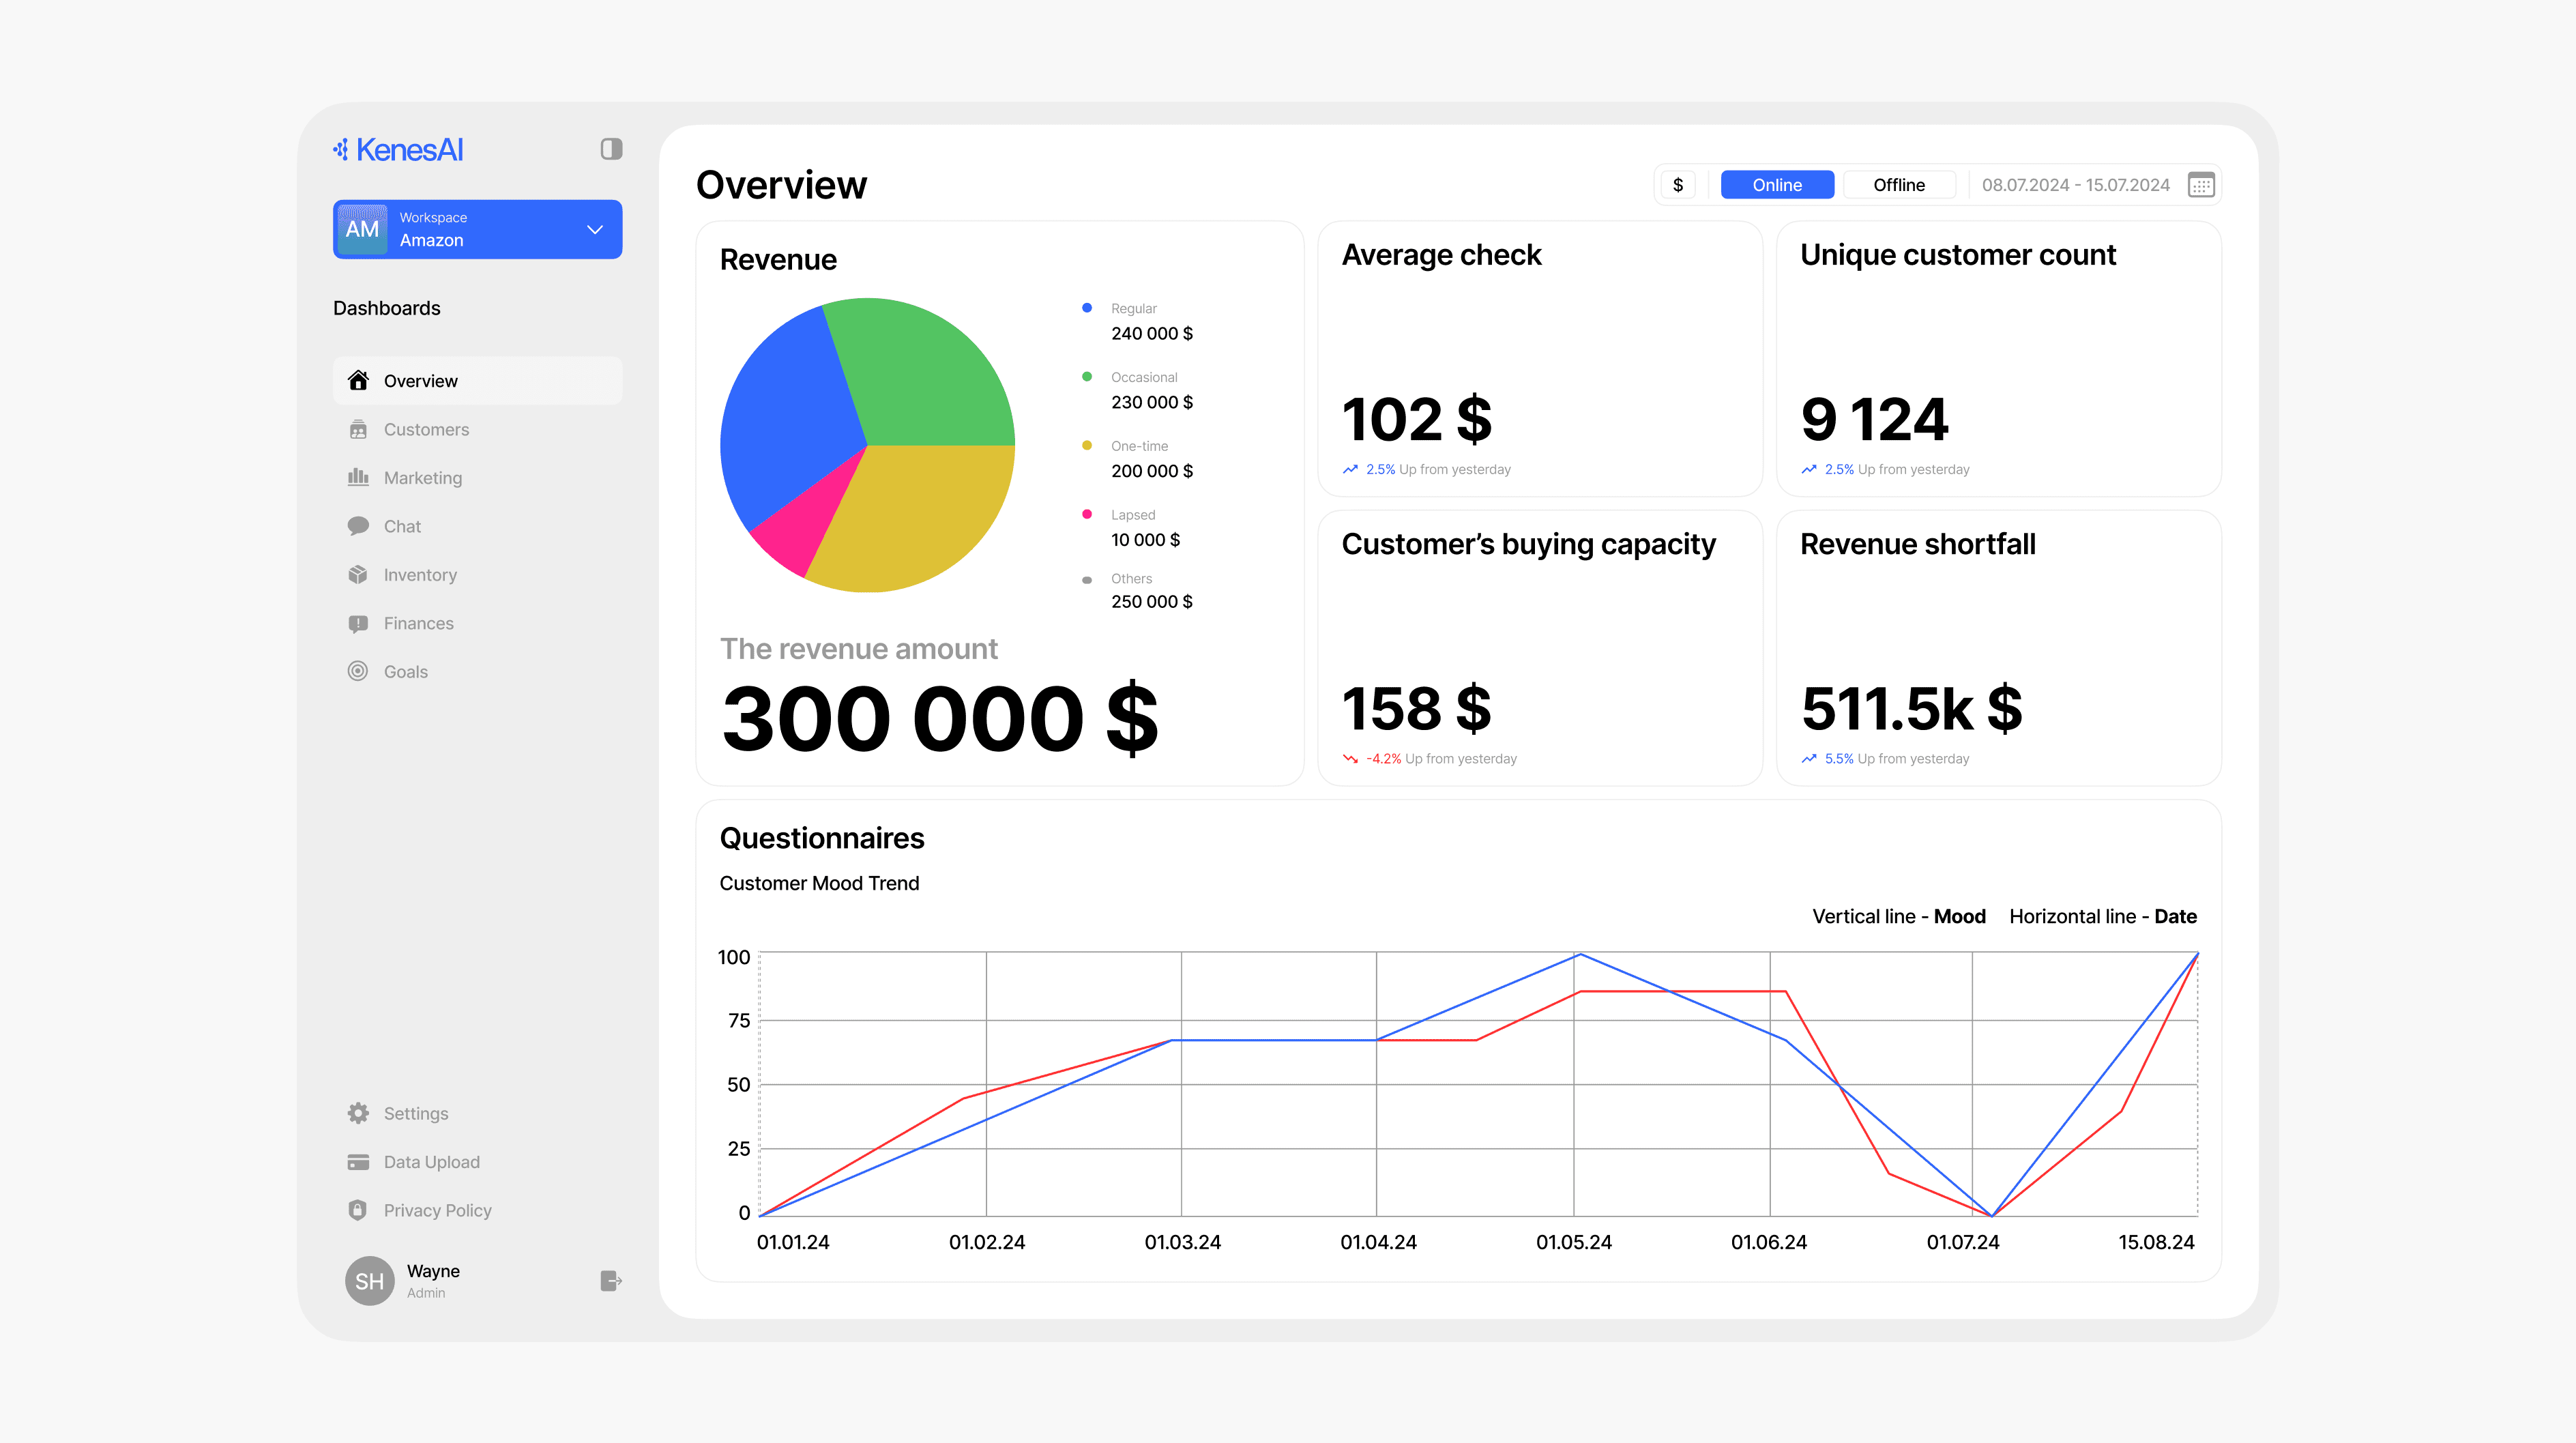Go to Data Upload

coord(477,1162)
